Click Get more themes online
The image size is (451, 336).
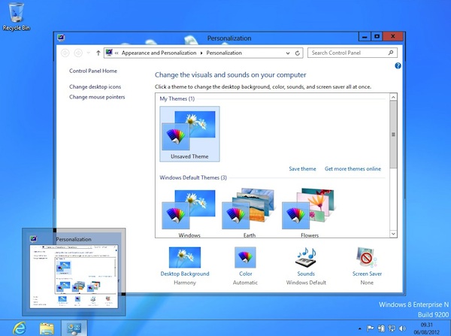pyautogui.click(x=353, y=169)
